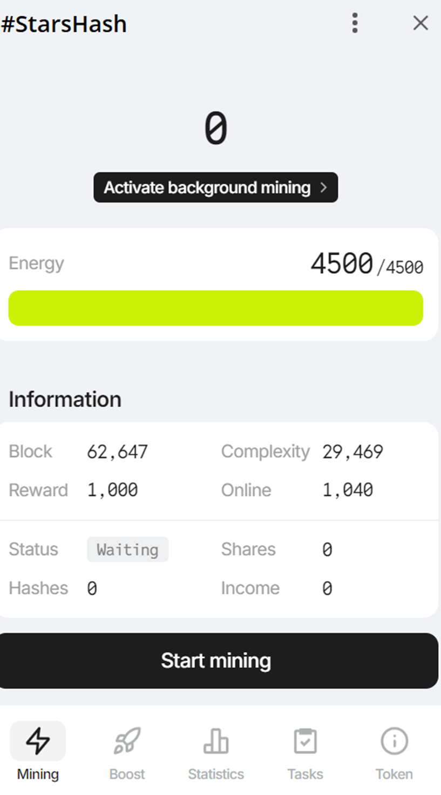
Task: Click the #StarsHash title
Action: (64, 24)
